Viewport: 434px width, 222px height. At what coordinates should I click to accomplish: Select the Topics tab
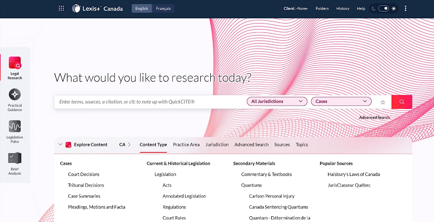302,145
